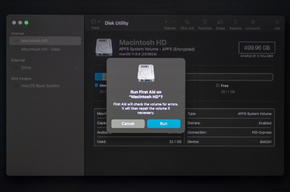The image size is (290, 192).
Task: Expand the View dropdown chevron
Action: tap(99, 22)
